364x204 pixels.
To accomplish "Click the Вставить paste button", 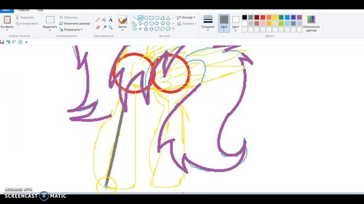I will tap(7, 22).
